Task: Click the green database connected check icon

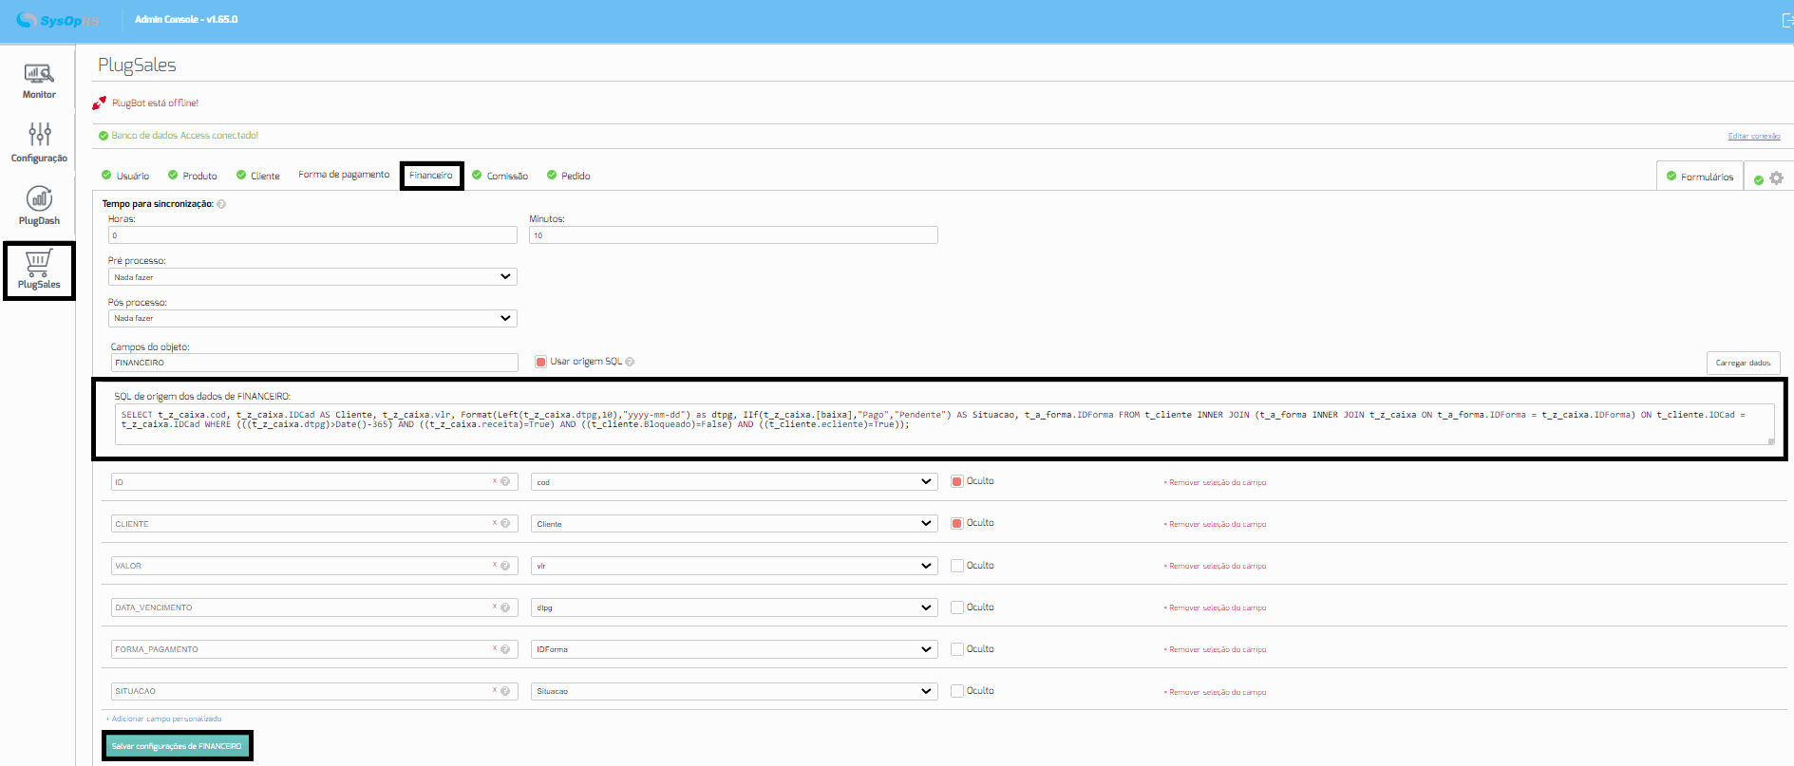Action: pos(104,136)
